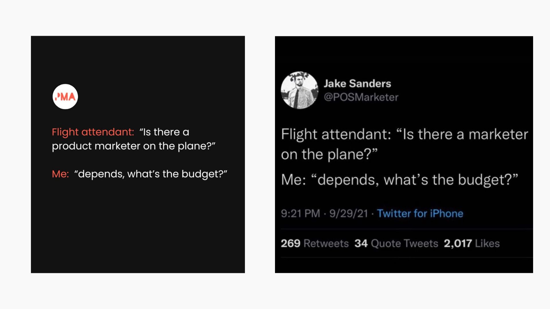Click "product marketer on the plane?" text
550x309 pixels.
point(133,146)
